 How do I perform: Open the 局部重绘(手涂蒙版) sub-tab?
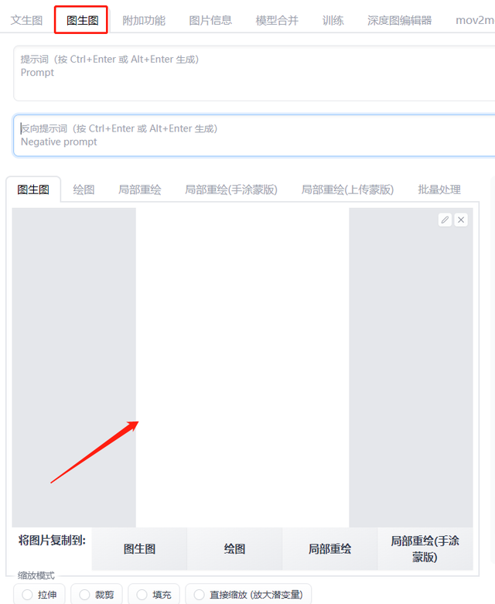point(230,189)
